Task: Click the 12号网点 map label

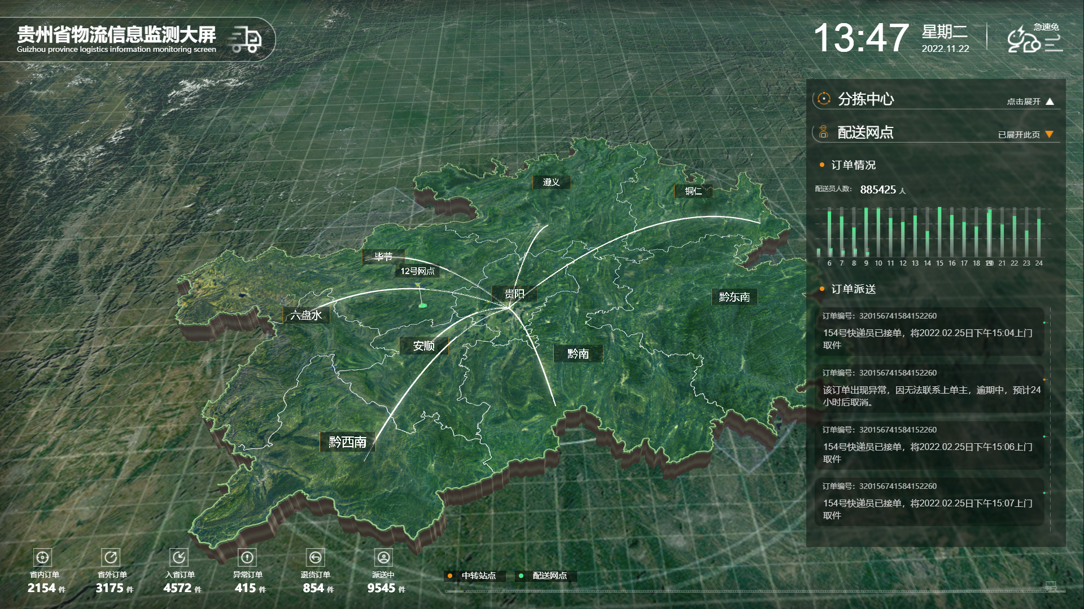Action: click(x=418, y=271)
